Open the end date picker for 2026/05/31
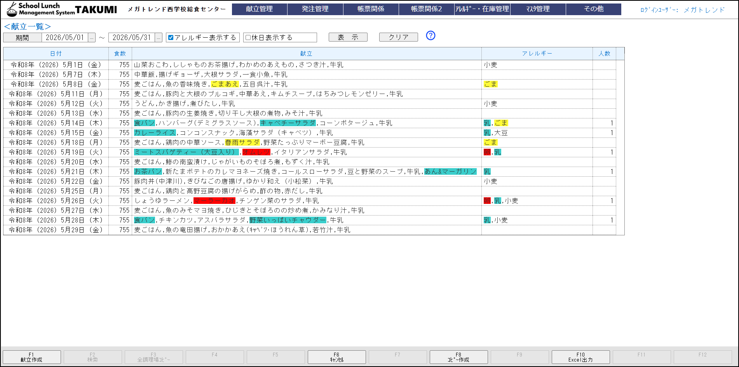Viewport: 739px width, 367px height. tap(159, 38)
